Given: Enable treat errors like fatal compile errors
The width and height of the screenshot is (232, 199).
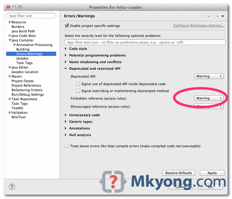Looking at the screenshot, I should (x=67, y=146).
